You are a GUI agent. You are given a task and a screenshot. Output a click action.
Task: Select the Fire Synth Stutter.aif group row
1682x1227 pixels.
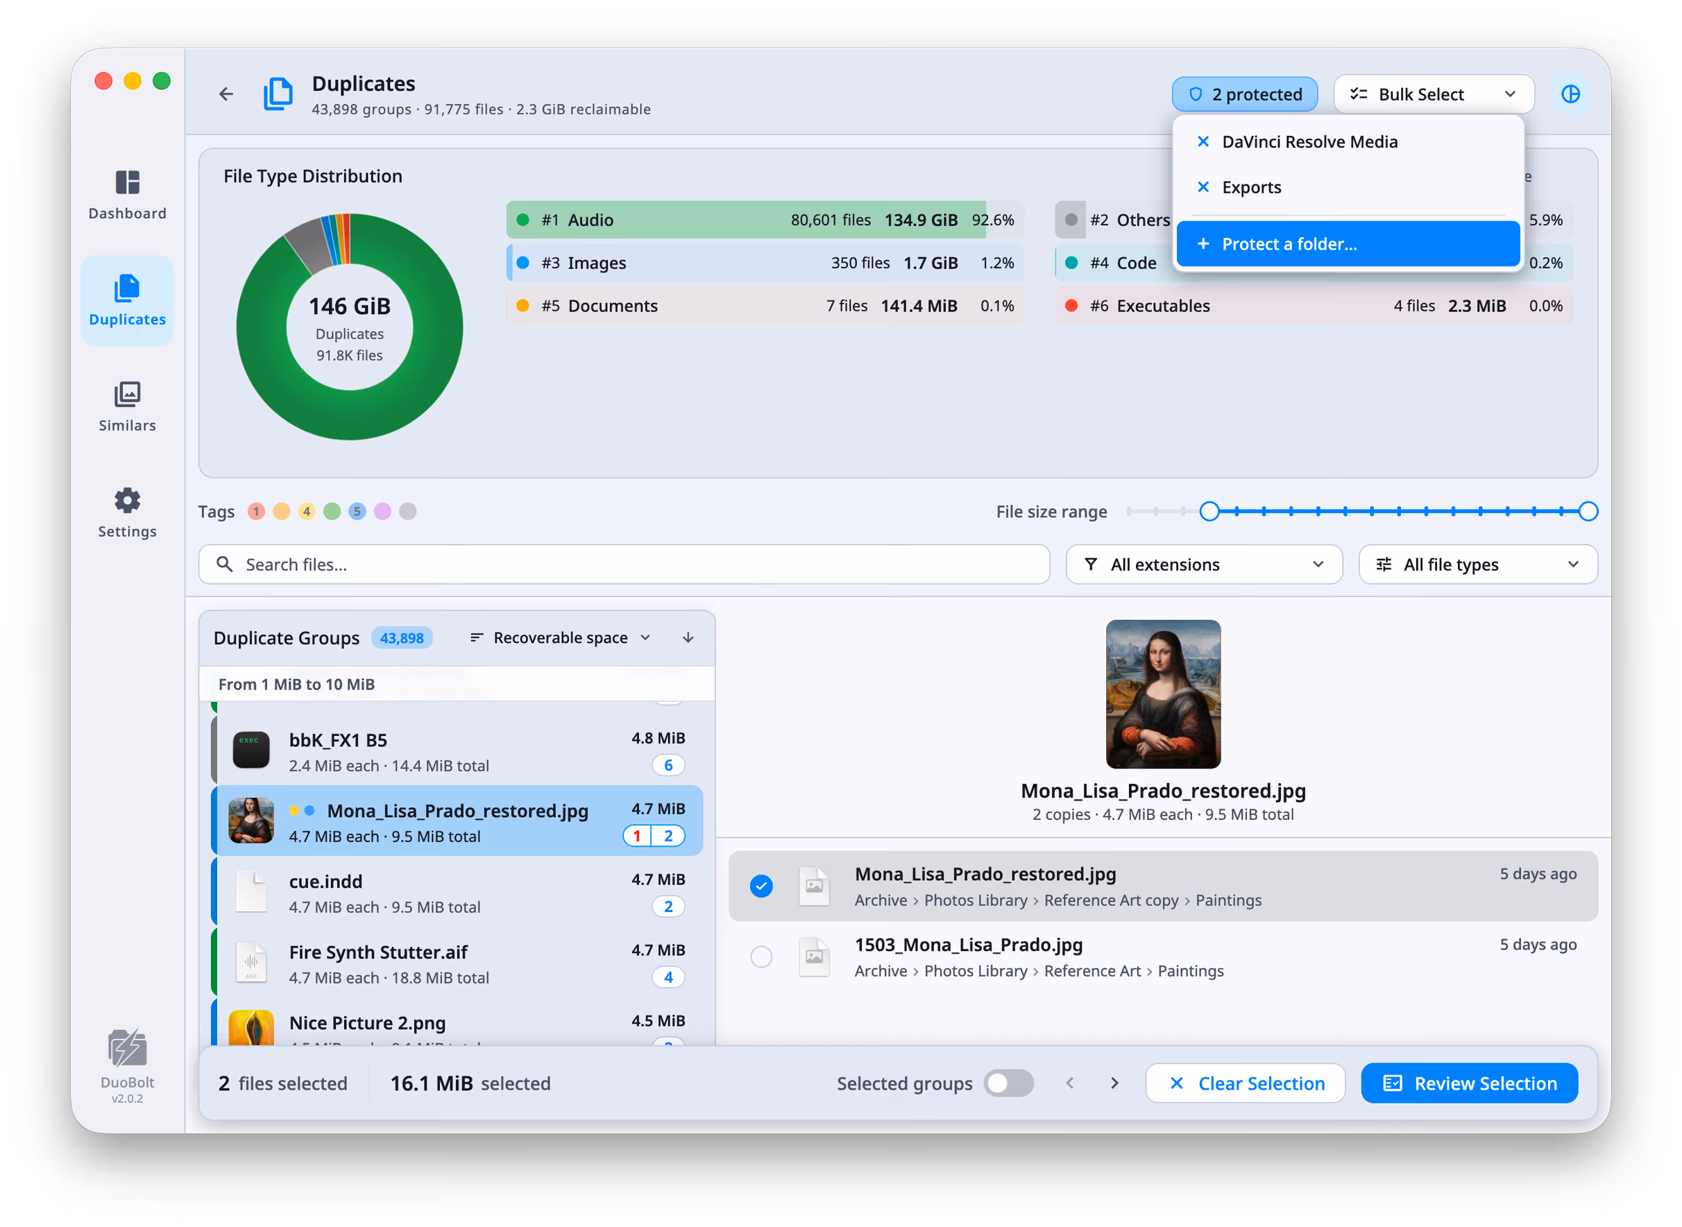click(458, 963)
